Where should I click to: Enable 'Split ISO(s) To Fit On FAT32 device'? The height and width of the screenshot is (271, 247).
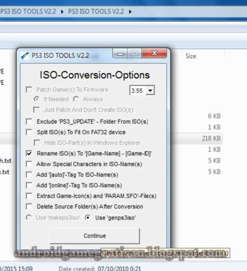coord(29,132)
